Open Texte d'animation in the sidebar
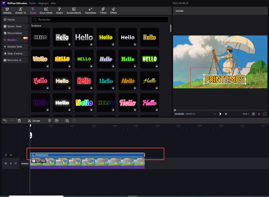269x197 pixels. tap(15, 53)
